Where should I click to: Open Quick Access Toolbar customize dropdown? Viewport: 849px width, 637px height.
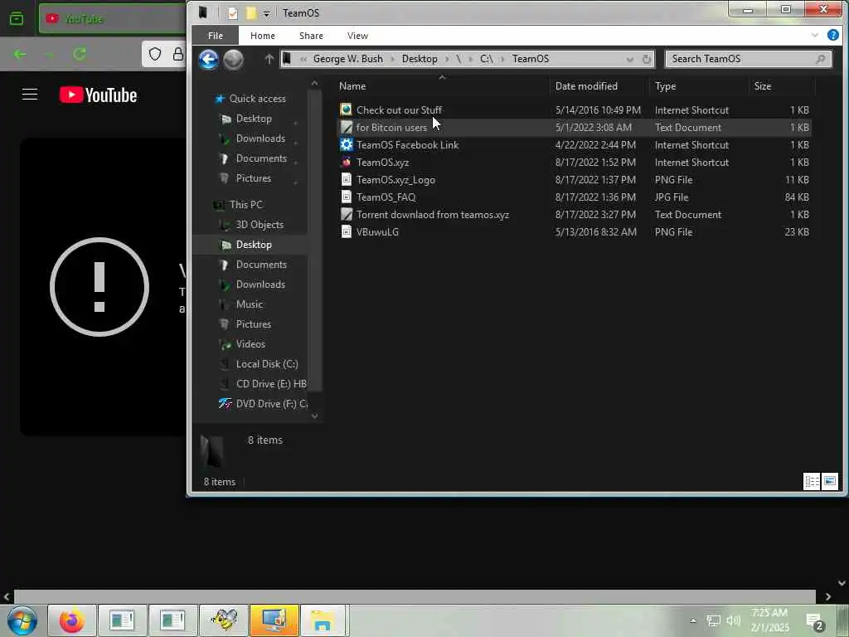tap(266, 13)
